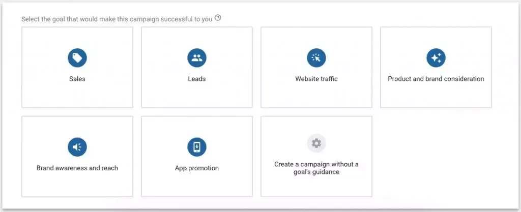Click the Leads people icon
This screenshot has height=212, width=521.
(197, 58)
